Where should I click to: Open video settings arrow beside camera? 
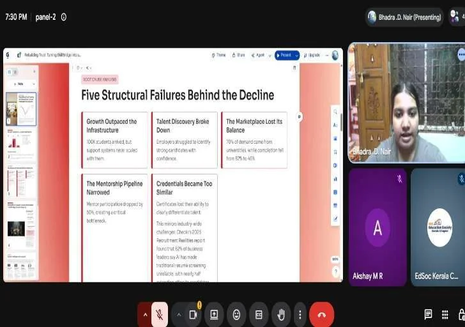click(179, 315)
